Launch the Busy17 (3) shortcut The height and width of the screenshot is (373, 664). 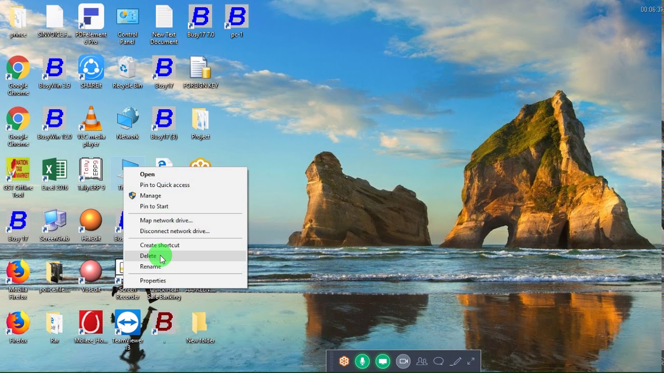164,124
